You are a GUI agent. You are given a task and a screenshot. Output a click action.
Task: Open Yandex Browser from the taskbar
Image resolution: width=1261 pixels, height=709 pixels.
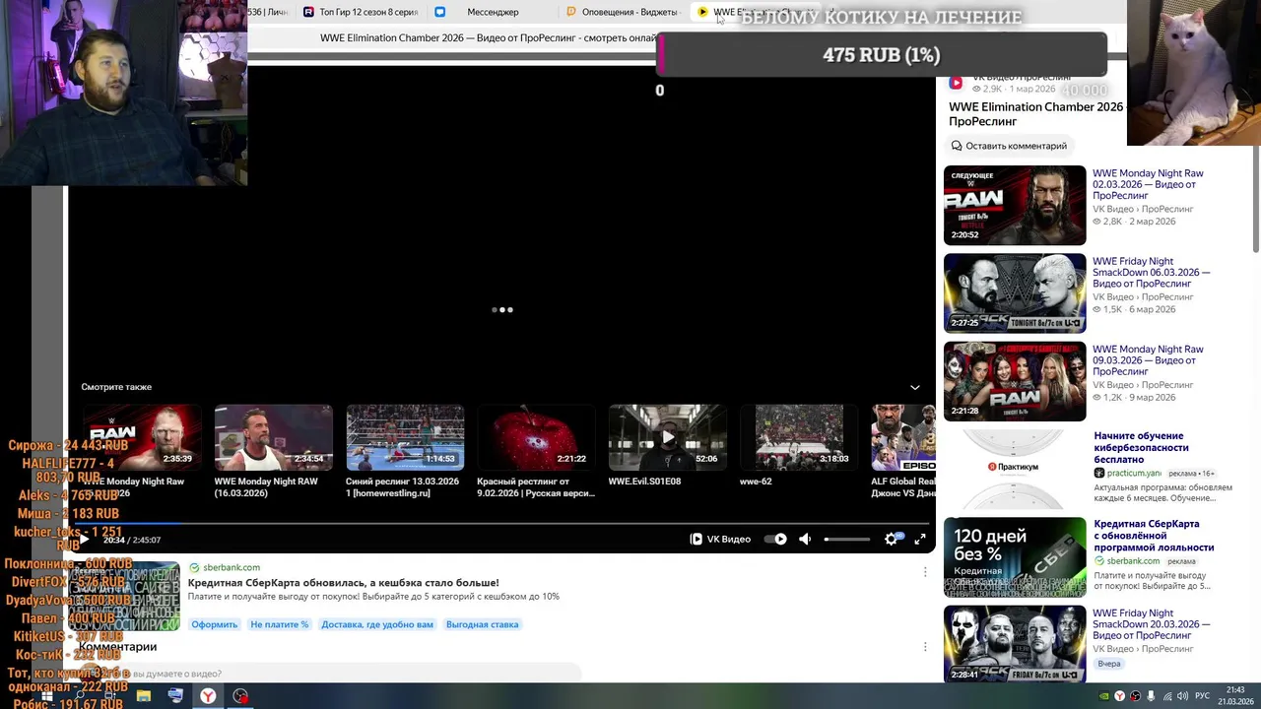tap(208, 696)
